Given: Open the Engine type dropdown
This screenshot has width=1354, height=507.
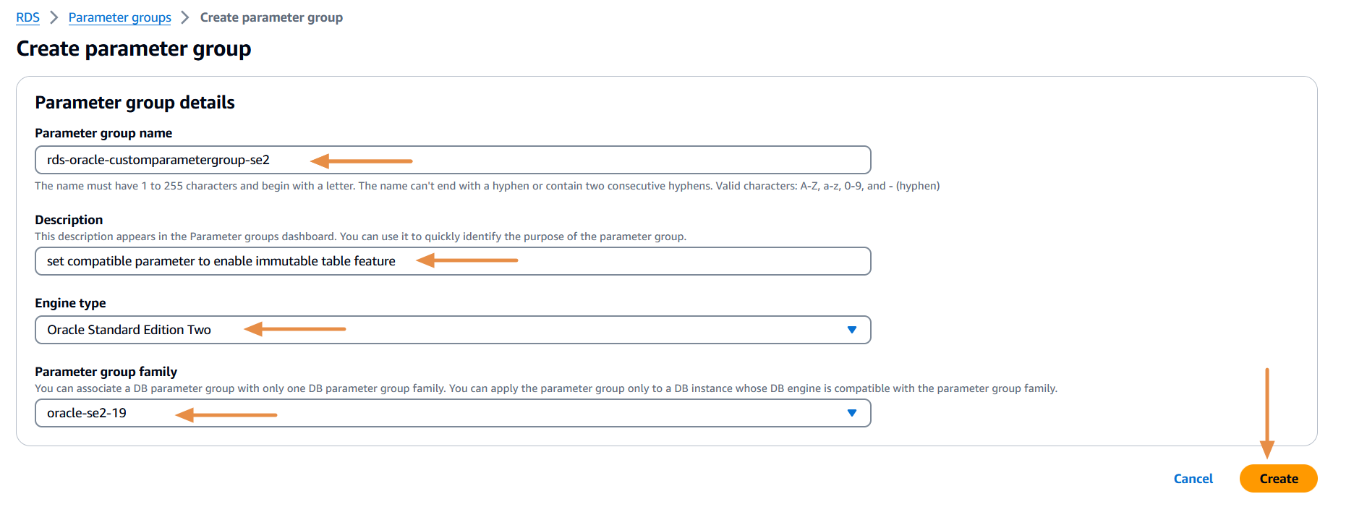Looking at the screenshot, I should coord(453,330).
